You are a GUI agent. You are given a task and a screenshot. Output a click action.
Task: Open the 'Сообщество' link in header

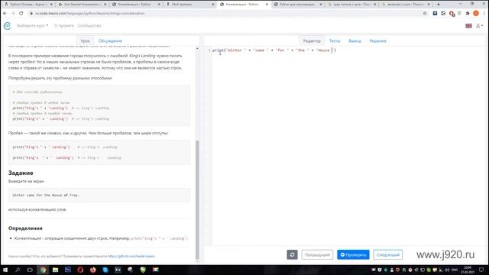[89, 25]
